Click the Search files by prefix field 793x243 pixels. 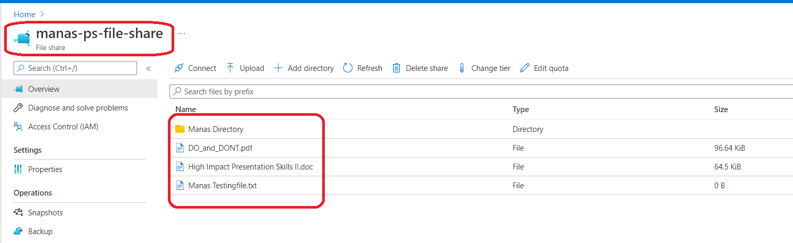pyautogui.click(x=481, y=91)
